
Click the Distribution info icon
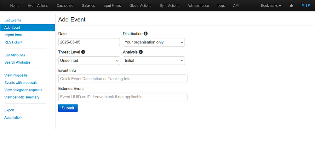[x=146, y=34]
